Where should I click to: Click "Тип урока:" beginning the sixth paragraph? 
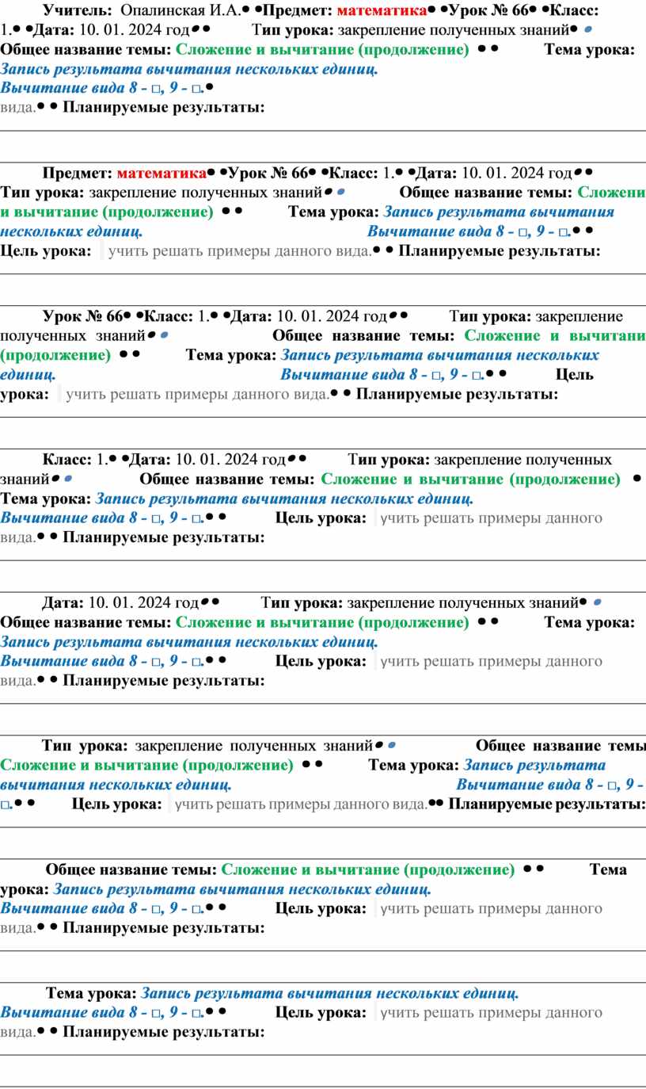pos(85,746)
